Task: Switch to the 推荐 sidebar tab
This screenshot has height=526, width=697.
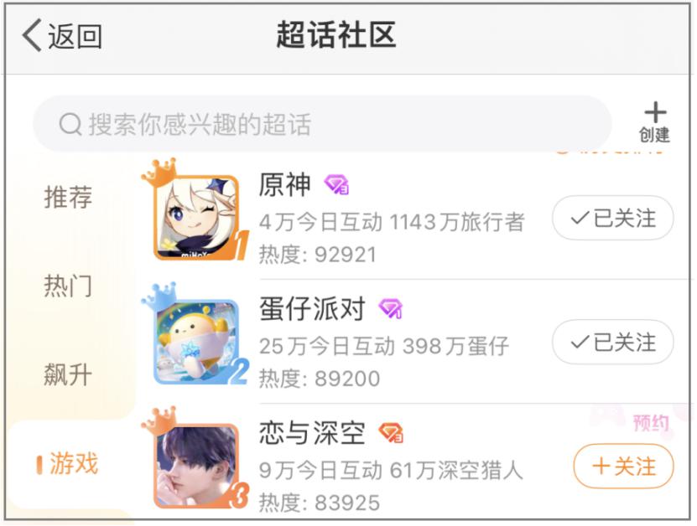Action: [68, 197]
